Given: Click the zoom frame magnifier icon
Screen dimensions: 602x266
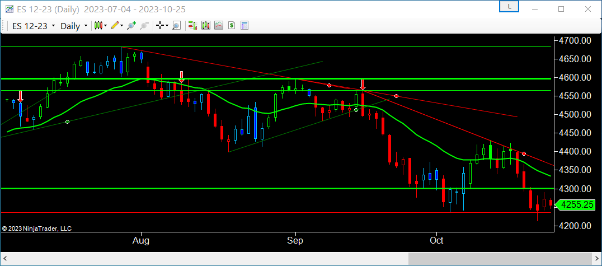Looking at the screenshot, I should tap(176, 26).
